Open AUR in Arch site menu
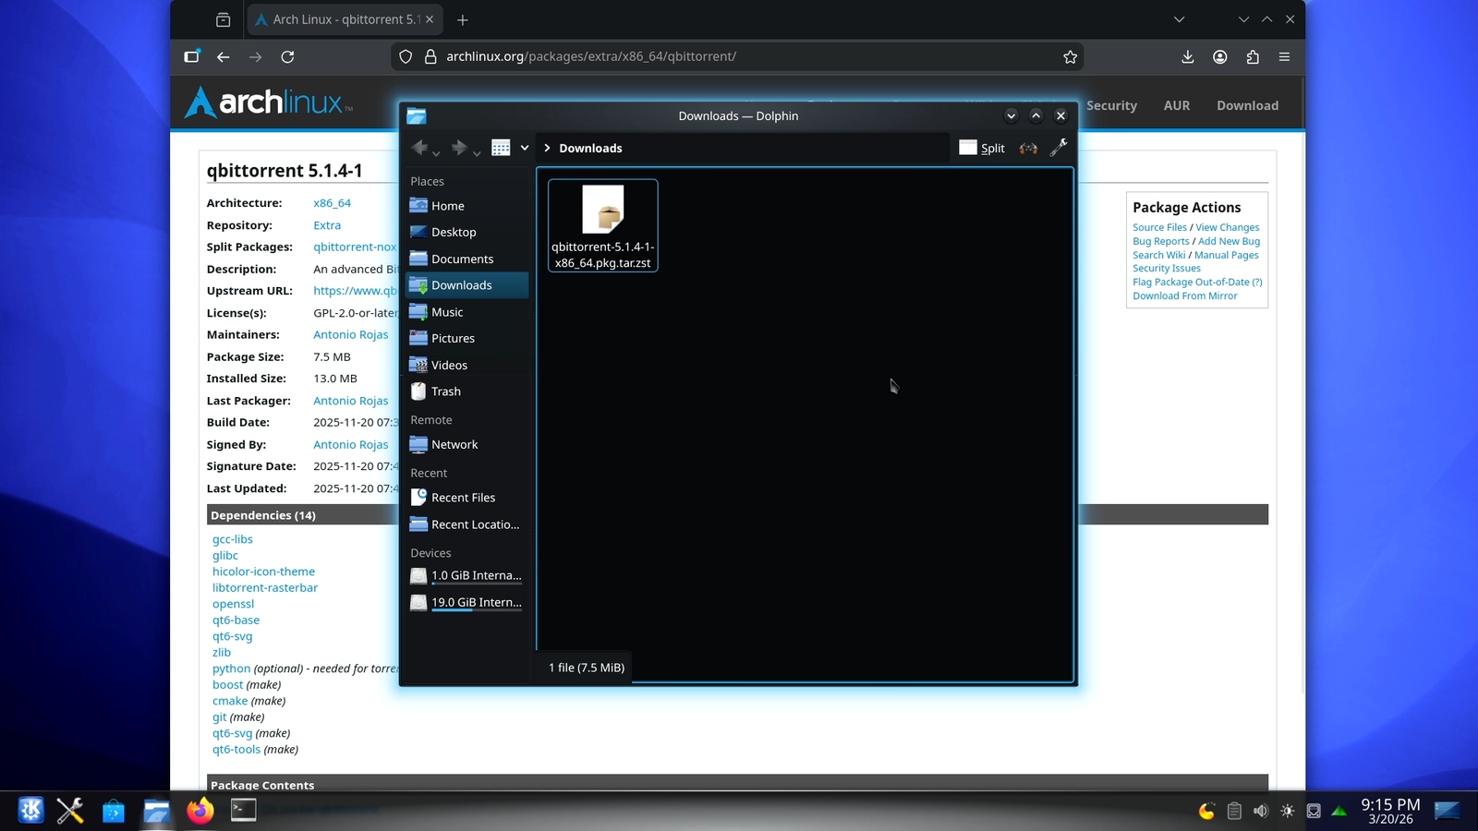1478x831 pixels. tap(1177, 105)
